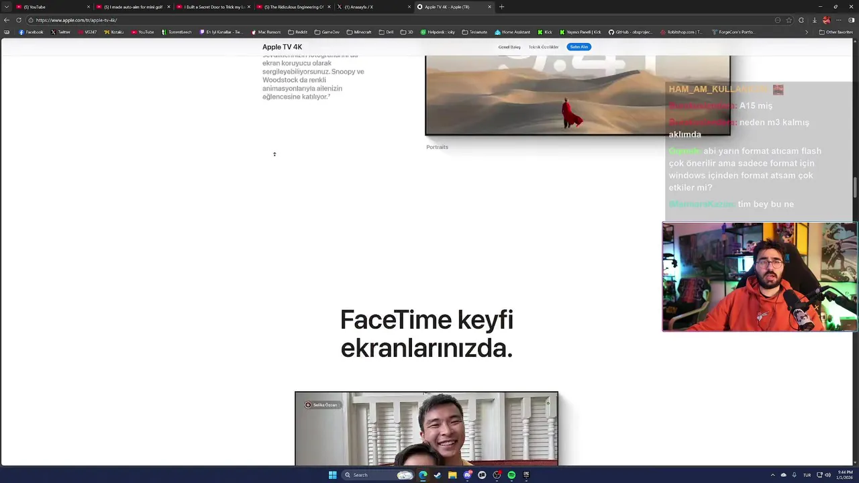The width and height of the screenshot is (859, 483).
Task: Open the VG247 bookmark
Action: click(87, 32)
